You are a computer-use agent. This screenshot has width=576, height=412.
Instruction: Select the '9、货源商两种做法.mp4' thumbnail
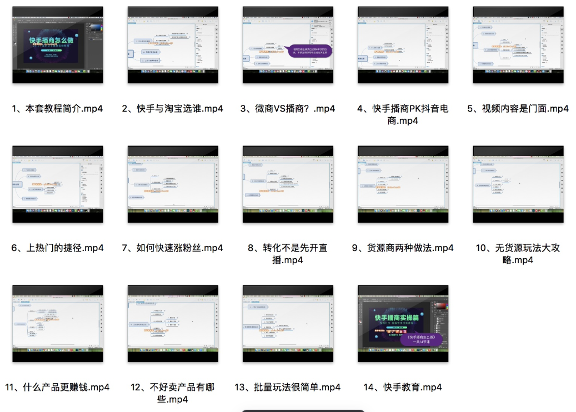click(403, 184)
